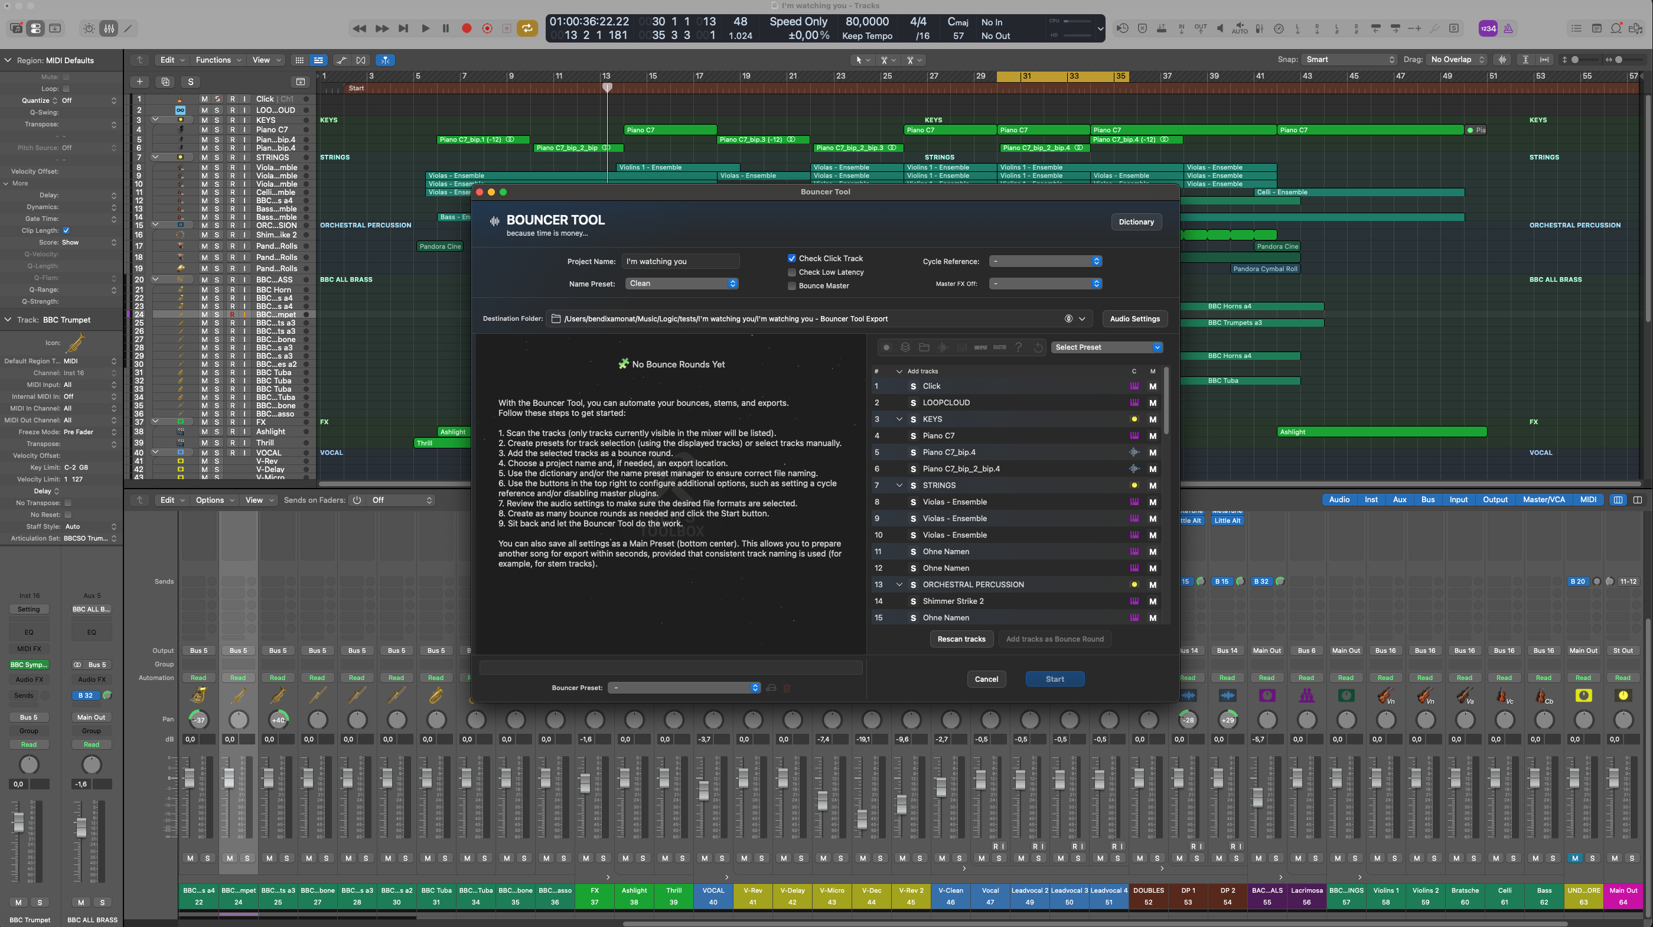Enable Check Low Latency checkbox

(x=792, y=272)
